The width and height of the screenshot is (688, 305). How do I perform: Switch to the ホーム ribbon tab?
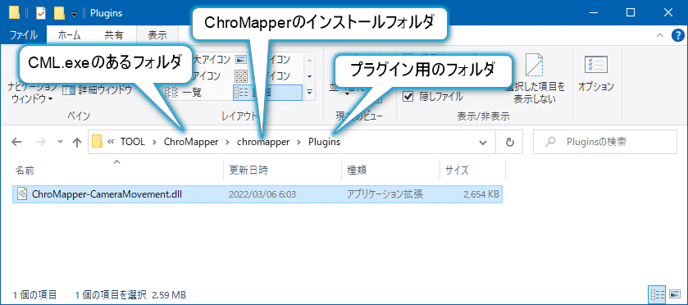tap(68, 35)
